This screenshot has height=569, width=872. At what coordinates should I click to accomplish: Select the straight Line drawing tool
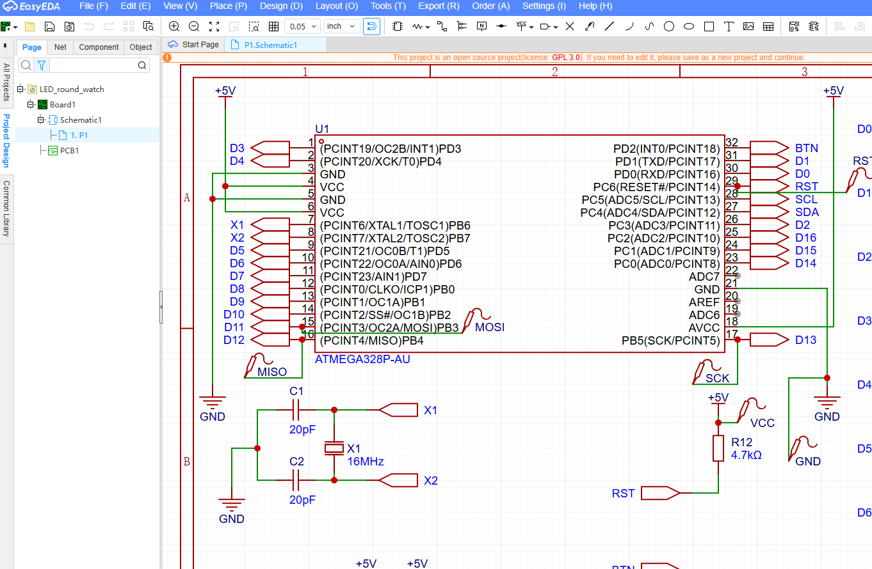click(610, 26)
